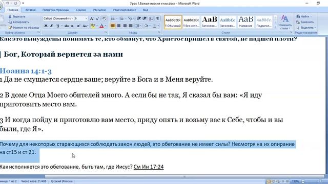Click Русский (Россия) language indicator

click(x=61, y=181)
